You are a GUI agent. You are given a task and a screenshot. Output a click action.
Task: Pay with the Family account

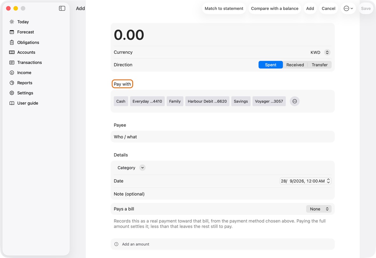pos(175,101)
